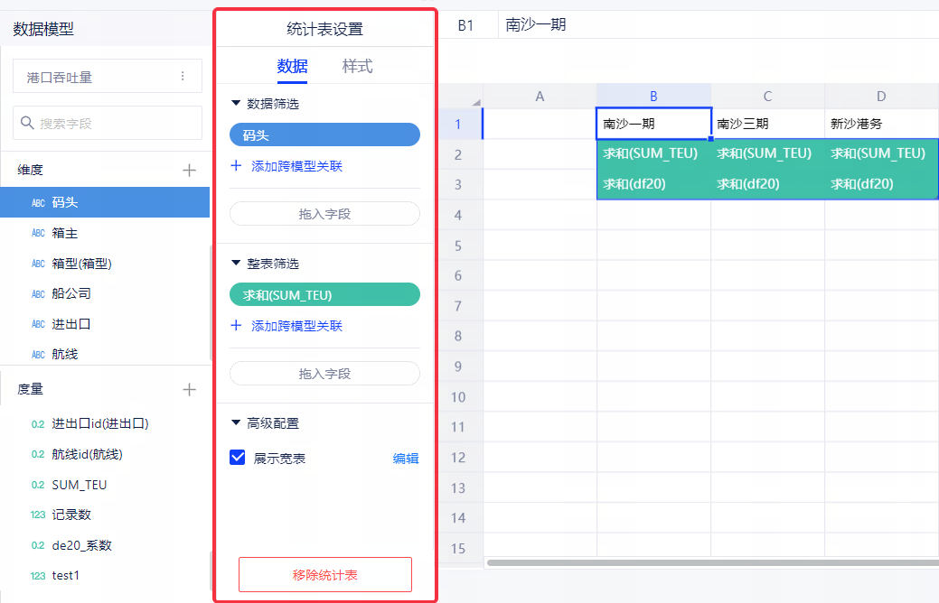Click the 移除统计表 button
The width and height of the screenshot is (939, 603).
click(x=324, y=574)
